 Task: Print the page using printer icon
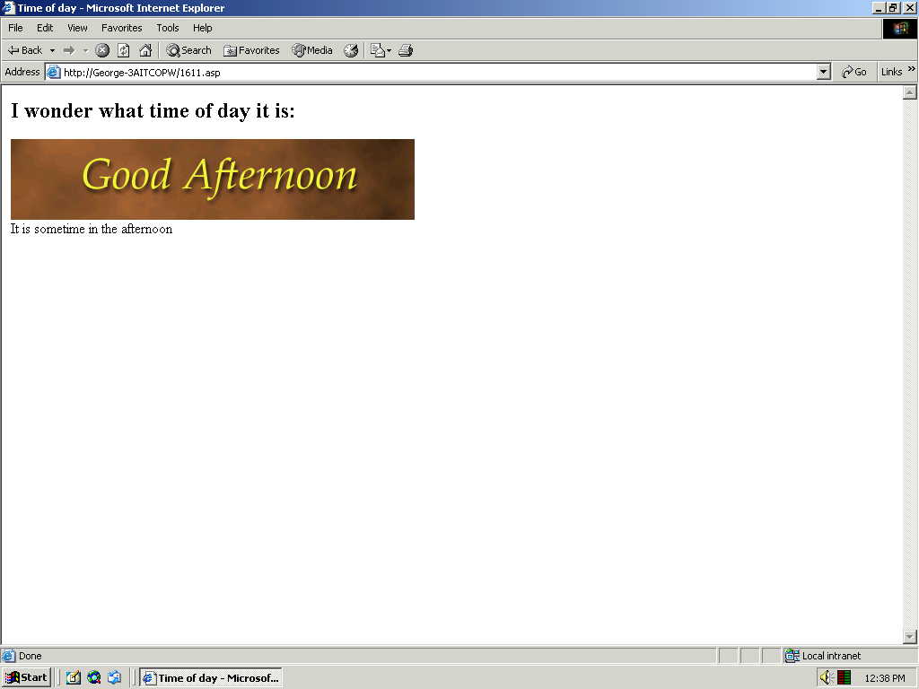(x=406, y=50)
